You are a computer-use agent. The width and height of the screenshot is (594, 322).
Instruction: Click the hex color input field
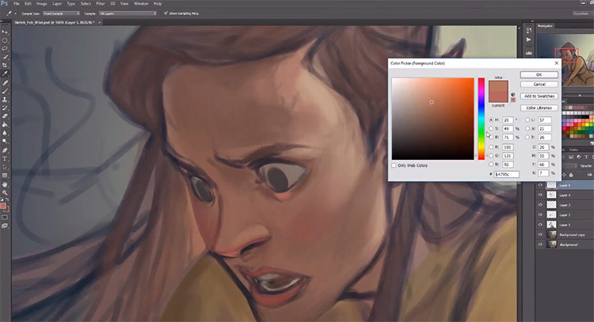pyautogui.click(x=507, y=174)
